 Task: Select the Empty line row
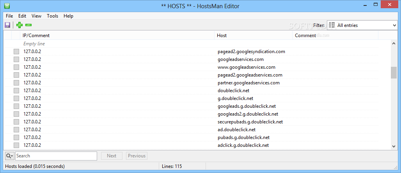[191, 44]
